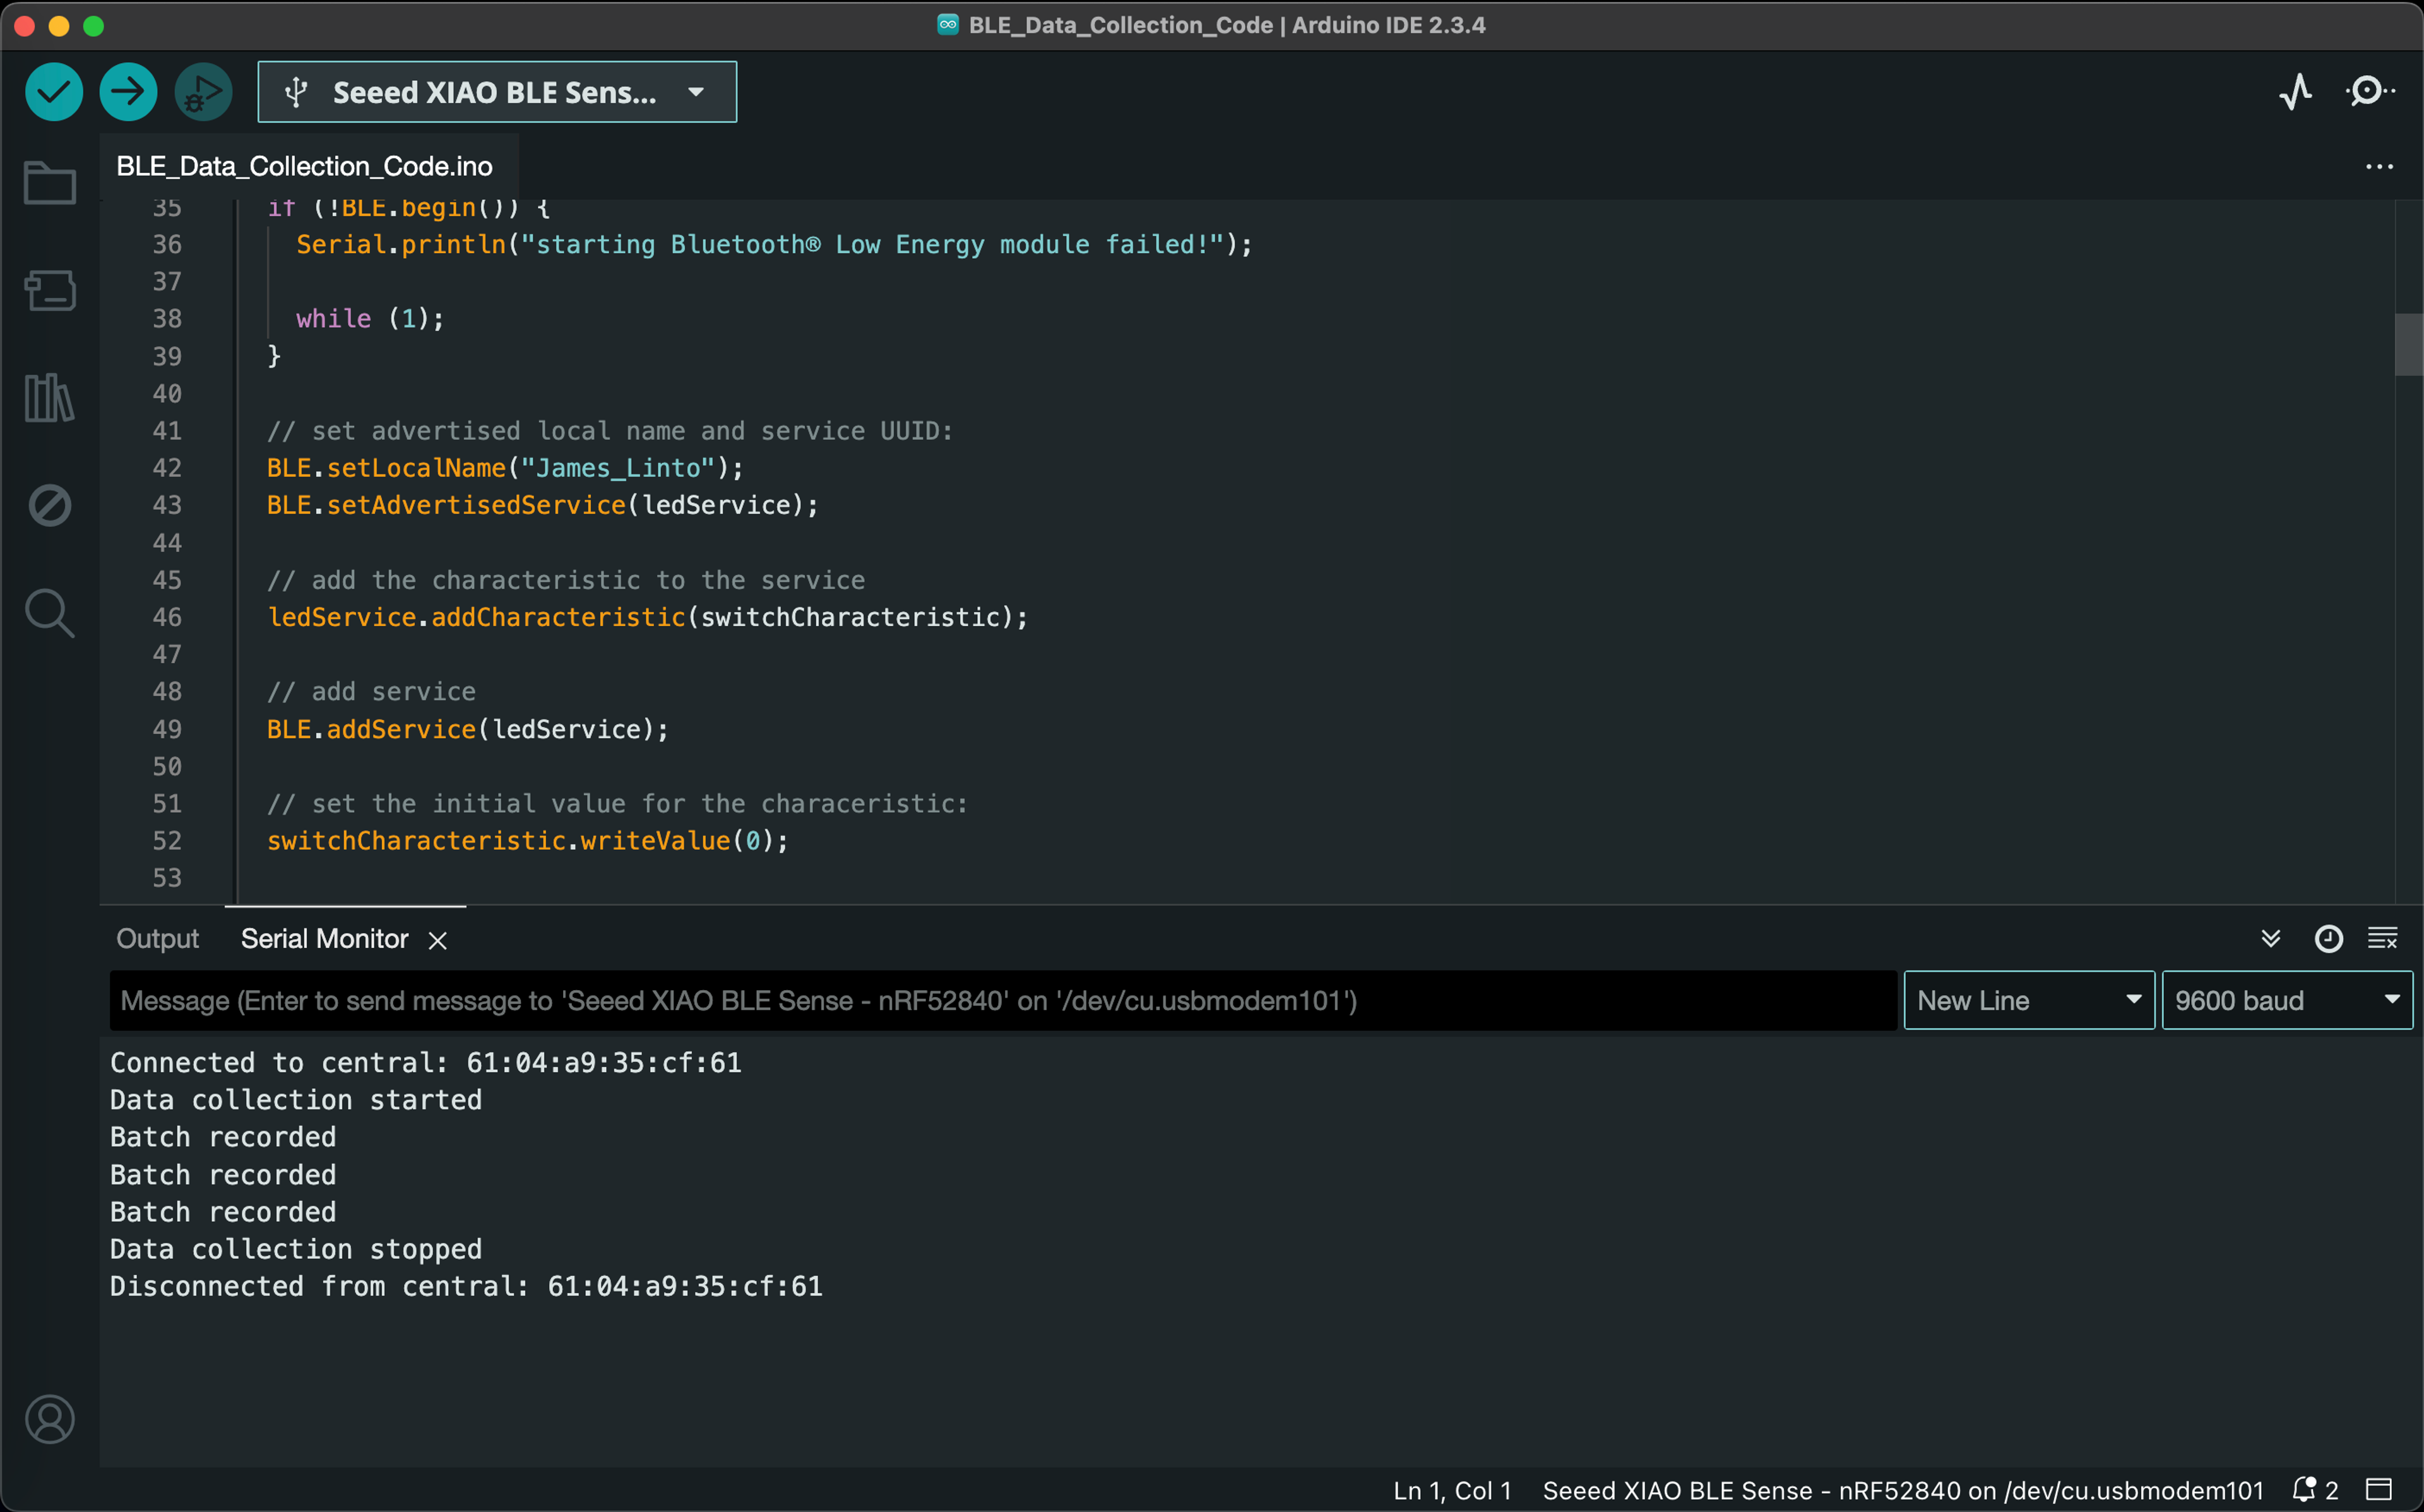The height and width of the screenshot is (1512, 2424).
Task: Open the Library Manager books icon
Action: coord(49,398)
